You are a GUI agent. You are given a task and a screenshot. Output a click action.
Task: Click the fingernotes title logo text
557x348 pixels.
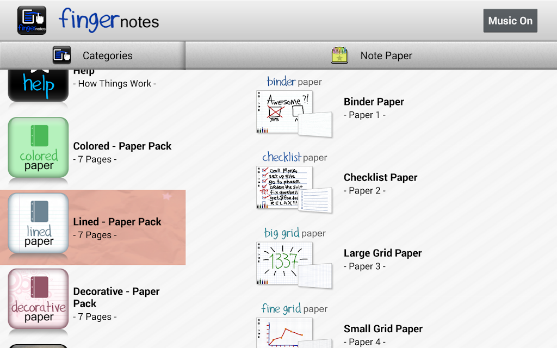click(x=109, y=20)
